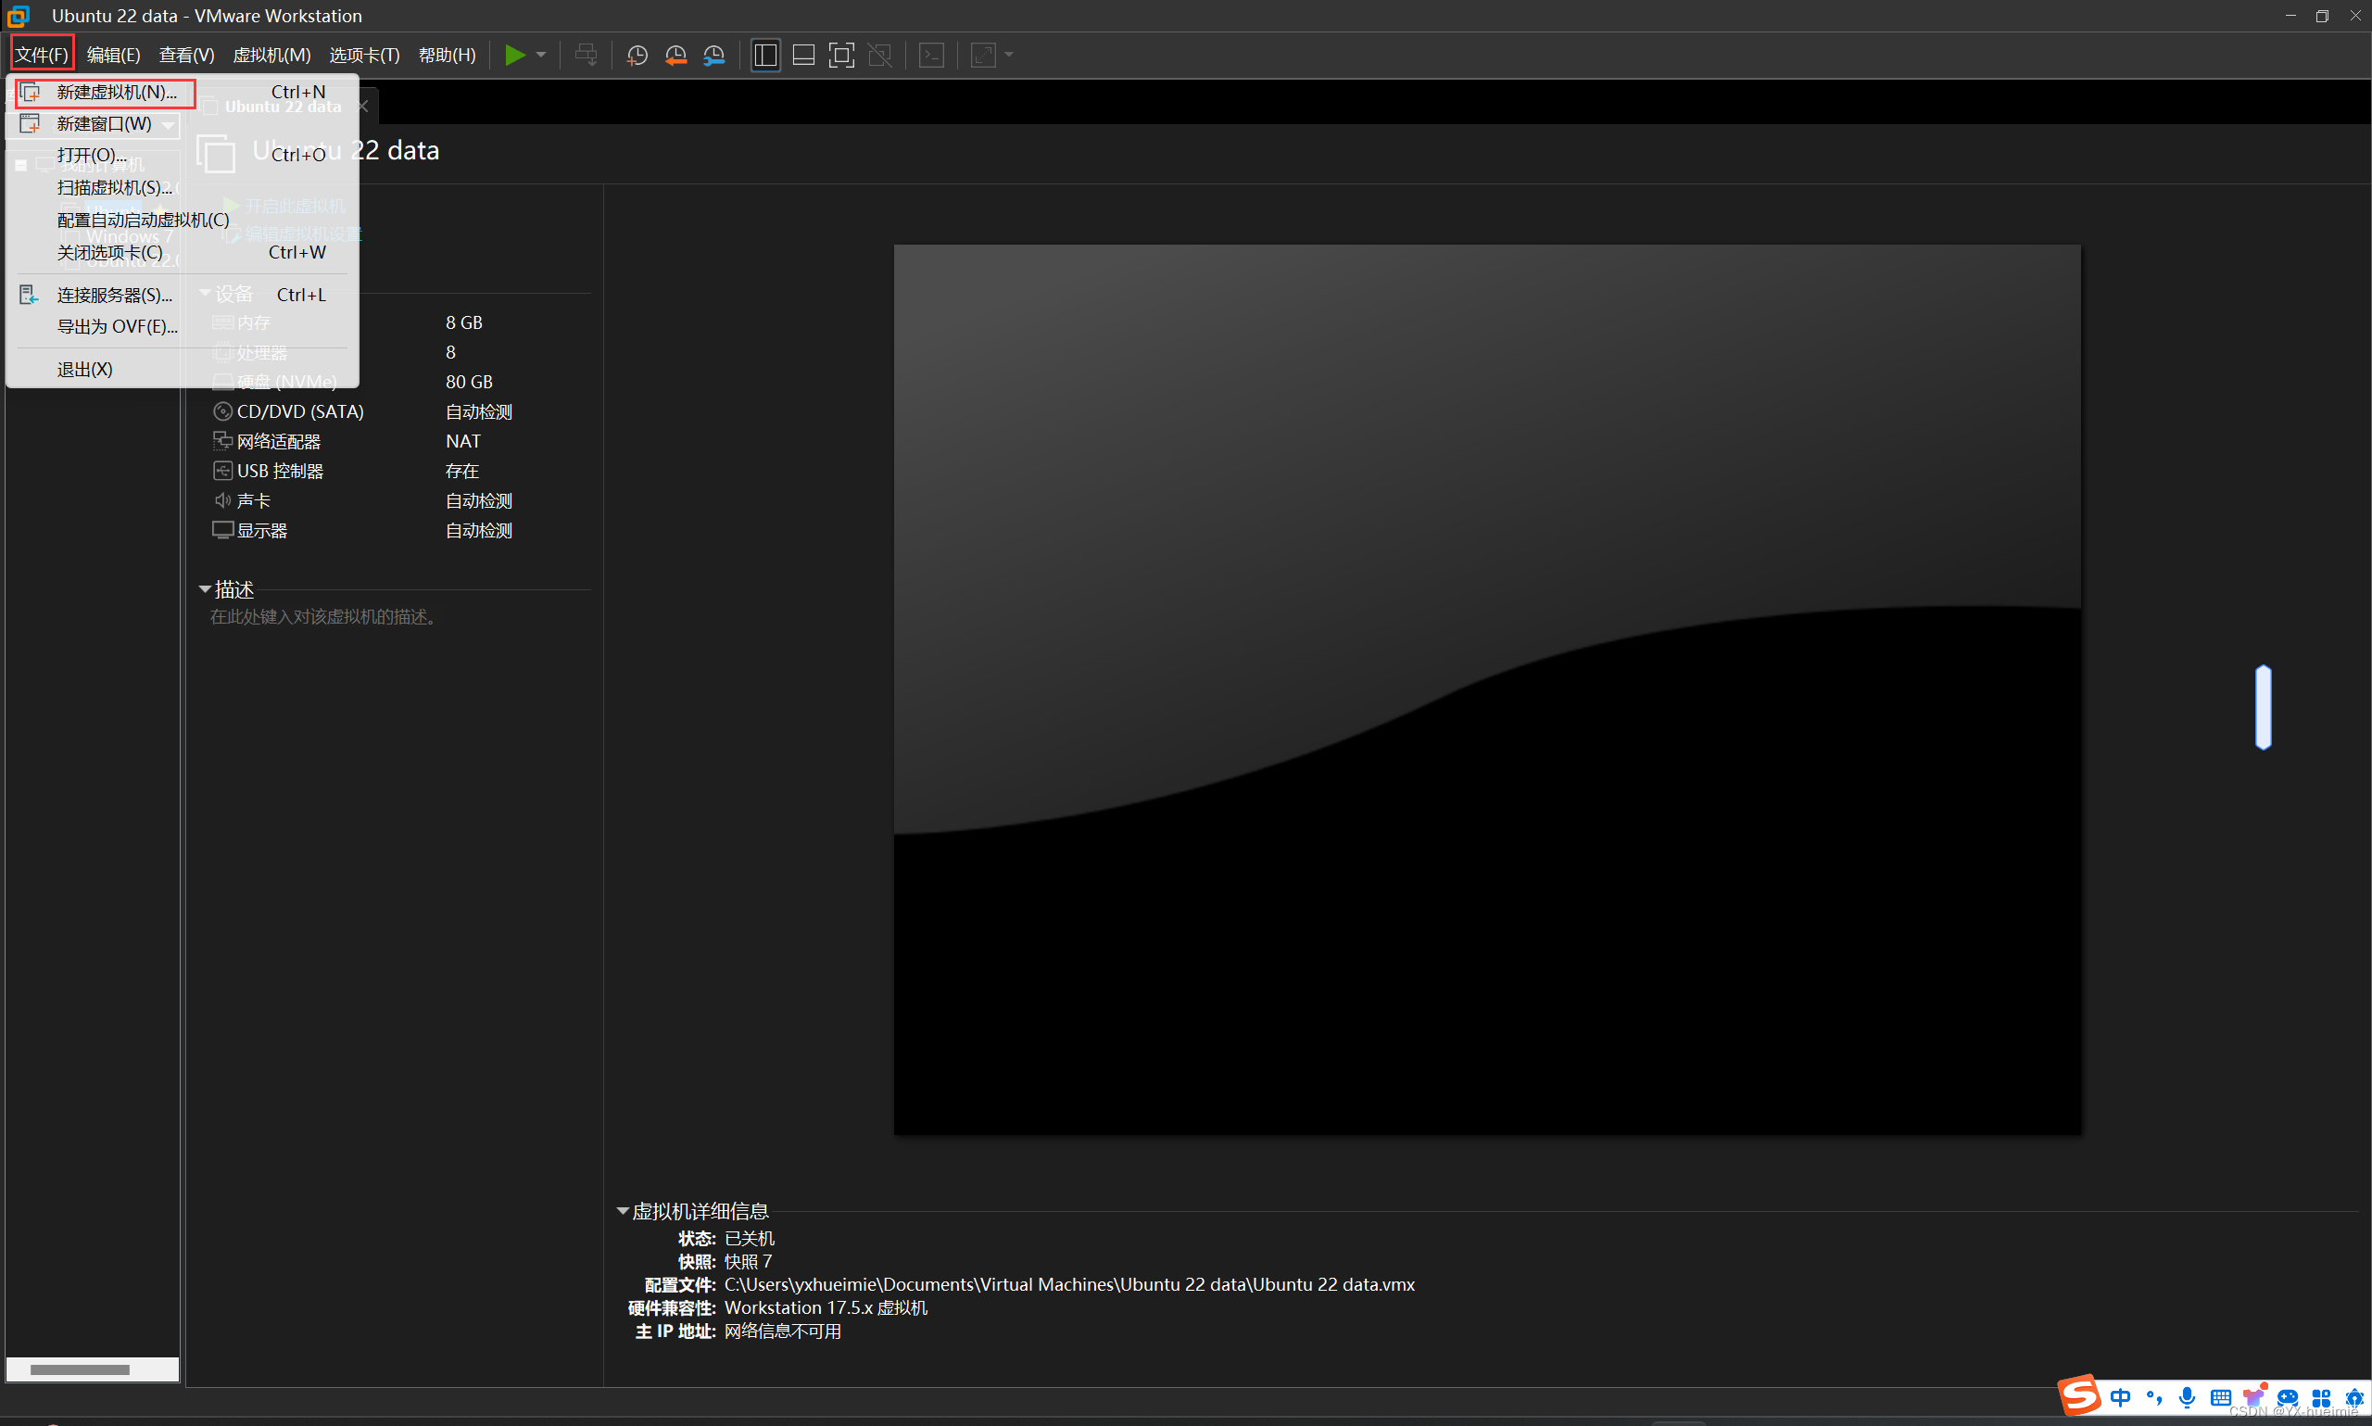2372x1426 pixels.
Task: Click the library pane horizontal scrollbar thumb
Action: (x=79, y=1369)
